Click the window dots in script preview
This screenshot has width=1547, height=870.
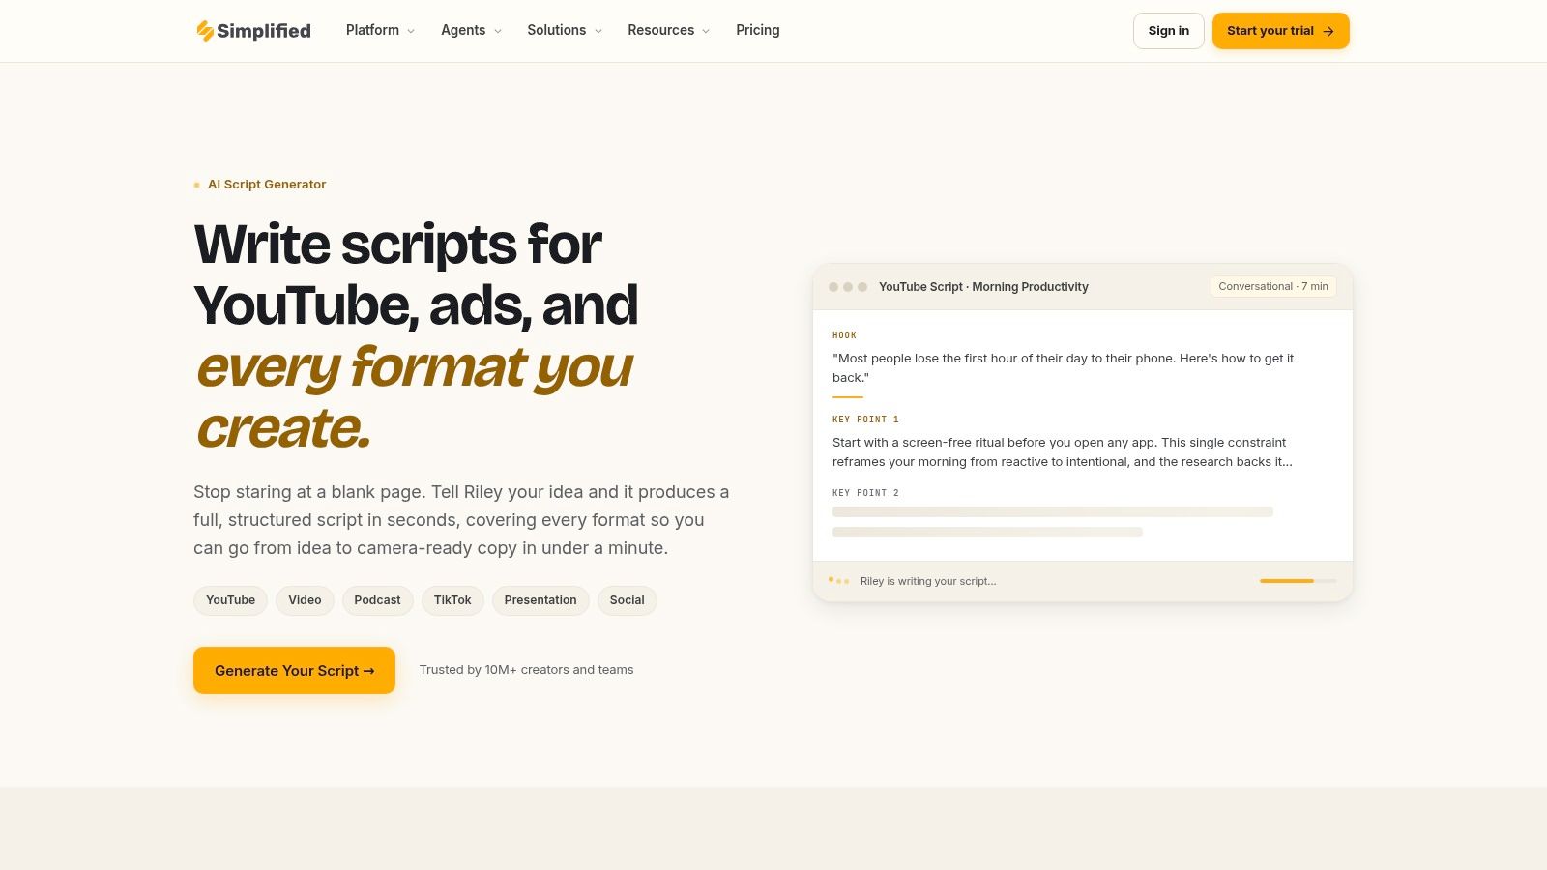[x=848, y=287]
